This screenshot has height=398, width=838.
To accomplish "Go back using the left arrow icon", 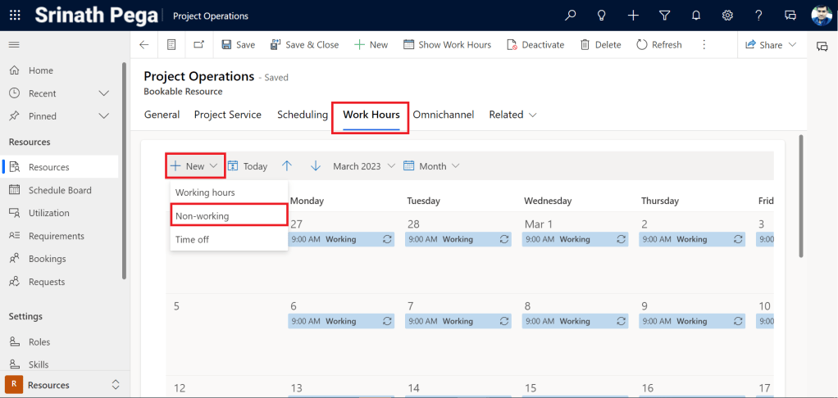I will pyautogui.click(x=144, y=45).
